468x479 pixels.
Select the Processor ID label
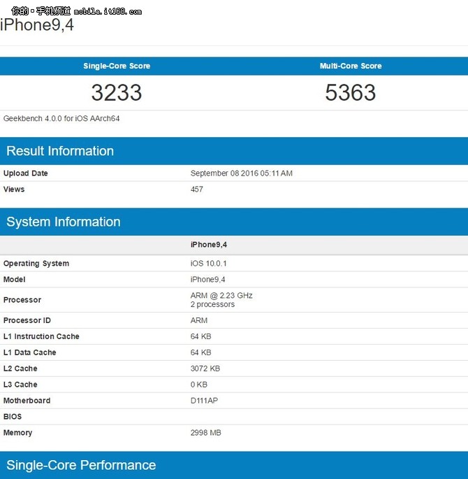point(27,320)
